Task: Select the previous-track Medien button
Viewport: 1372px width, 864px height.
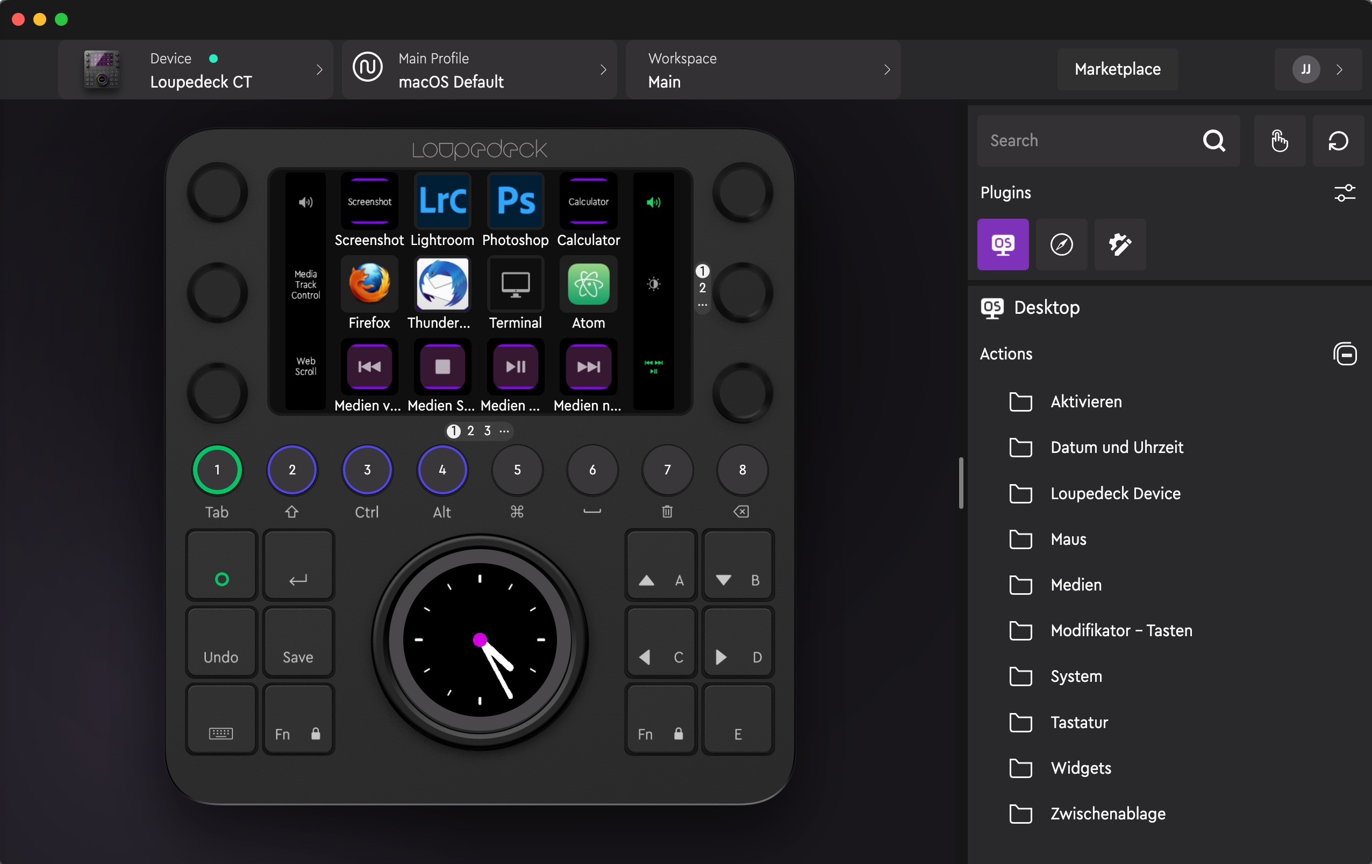Action: coord(369,366)
